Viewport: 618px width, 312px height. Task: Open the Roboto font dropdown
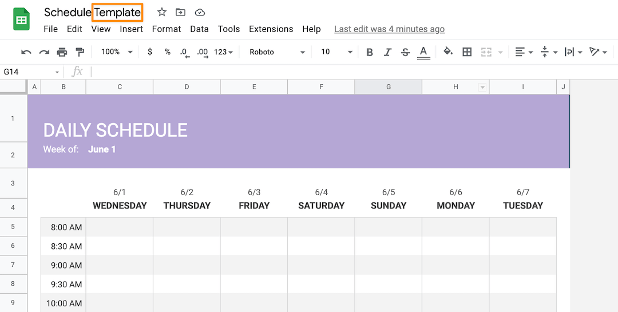[x=278, y=52]
